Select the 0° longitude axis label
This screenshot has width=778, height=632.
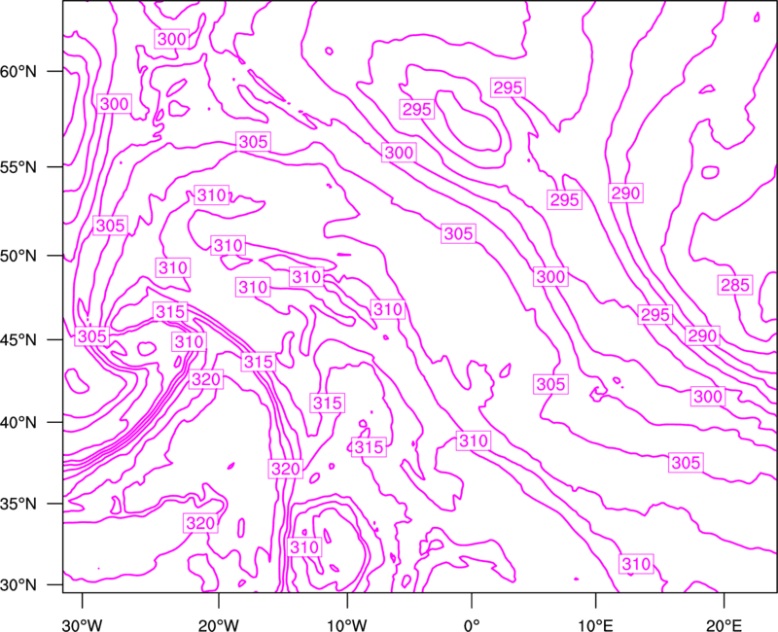click(x=472, y=625)
